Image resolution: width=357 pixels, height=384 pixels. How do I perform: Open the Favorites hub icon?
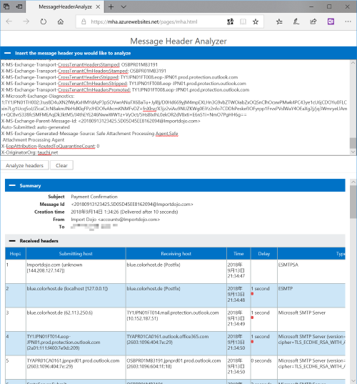(x=279, y=21)
